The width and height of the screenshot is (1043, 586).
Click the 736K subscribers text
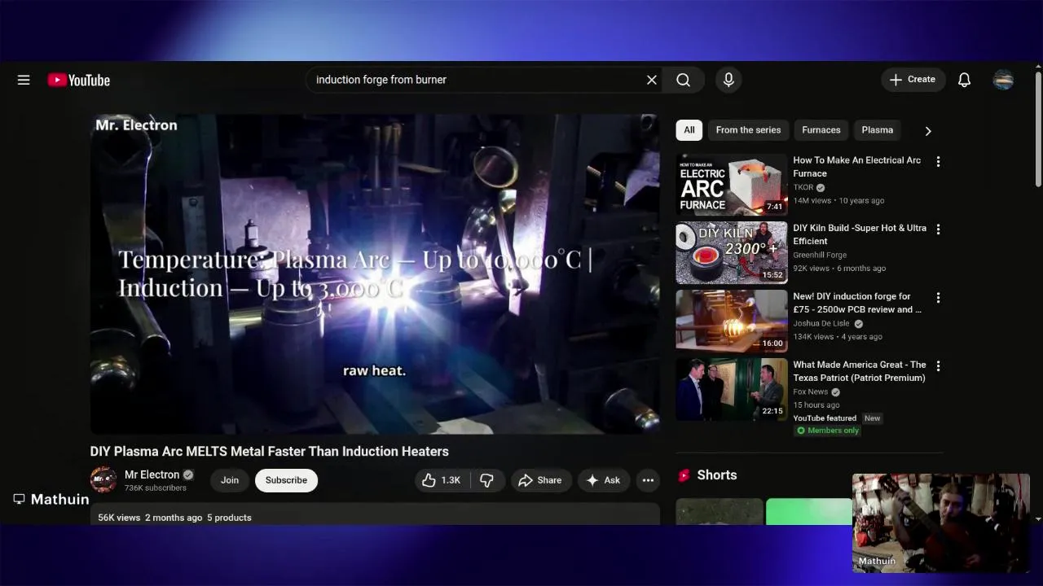[156, 488]
